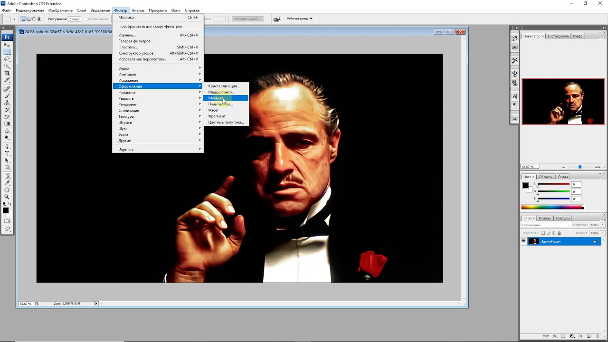Click the Navigator preview thumbnail
The width and height of the screenshot is (608, 342).
(x=563, y=101)
